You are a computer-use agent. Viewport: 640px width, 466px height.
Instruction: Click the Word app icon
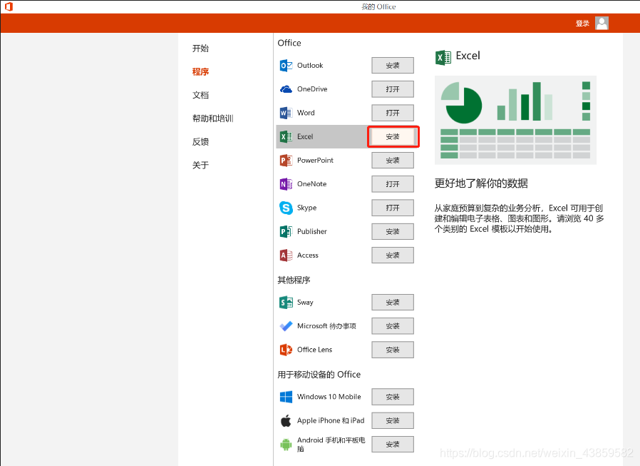click(286, 113)
